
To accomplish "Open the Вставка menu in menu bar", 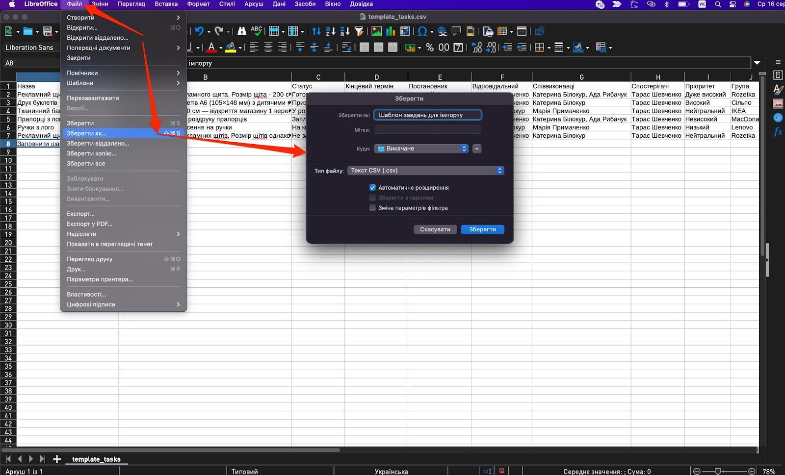I will coord(166,4).
